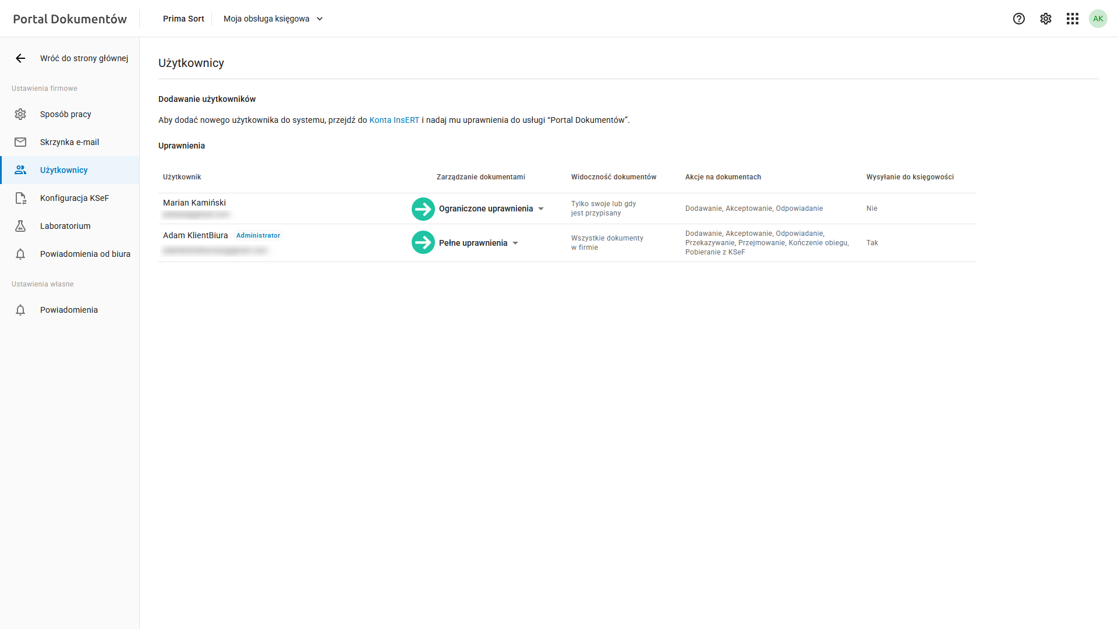Click the envelope icon for Skrzynka e-mail
Viewport: 1118px width, 629px height.
pyautogui.click(x=20, y=142)
